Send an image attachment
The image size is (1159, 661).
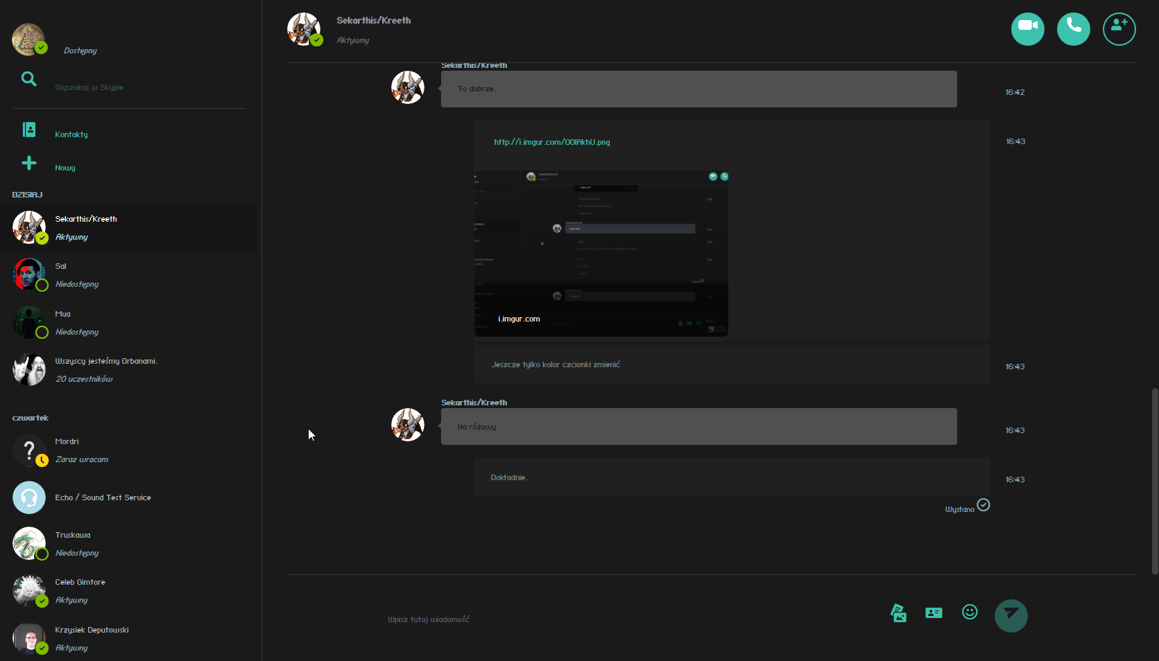click(898, 612)
